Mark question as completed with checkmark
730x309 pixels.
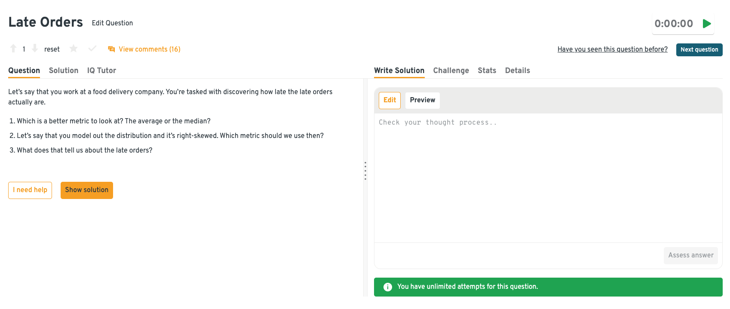[x=92, y=49]
